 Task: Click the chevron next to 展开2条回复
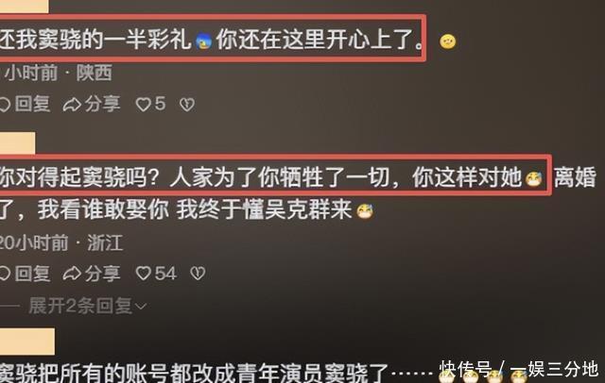(141, 307)
